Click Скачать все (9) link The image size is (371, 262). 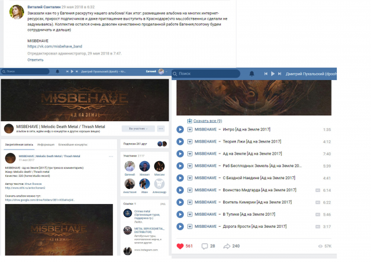pyautogui.click(x=208, y=121)
